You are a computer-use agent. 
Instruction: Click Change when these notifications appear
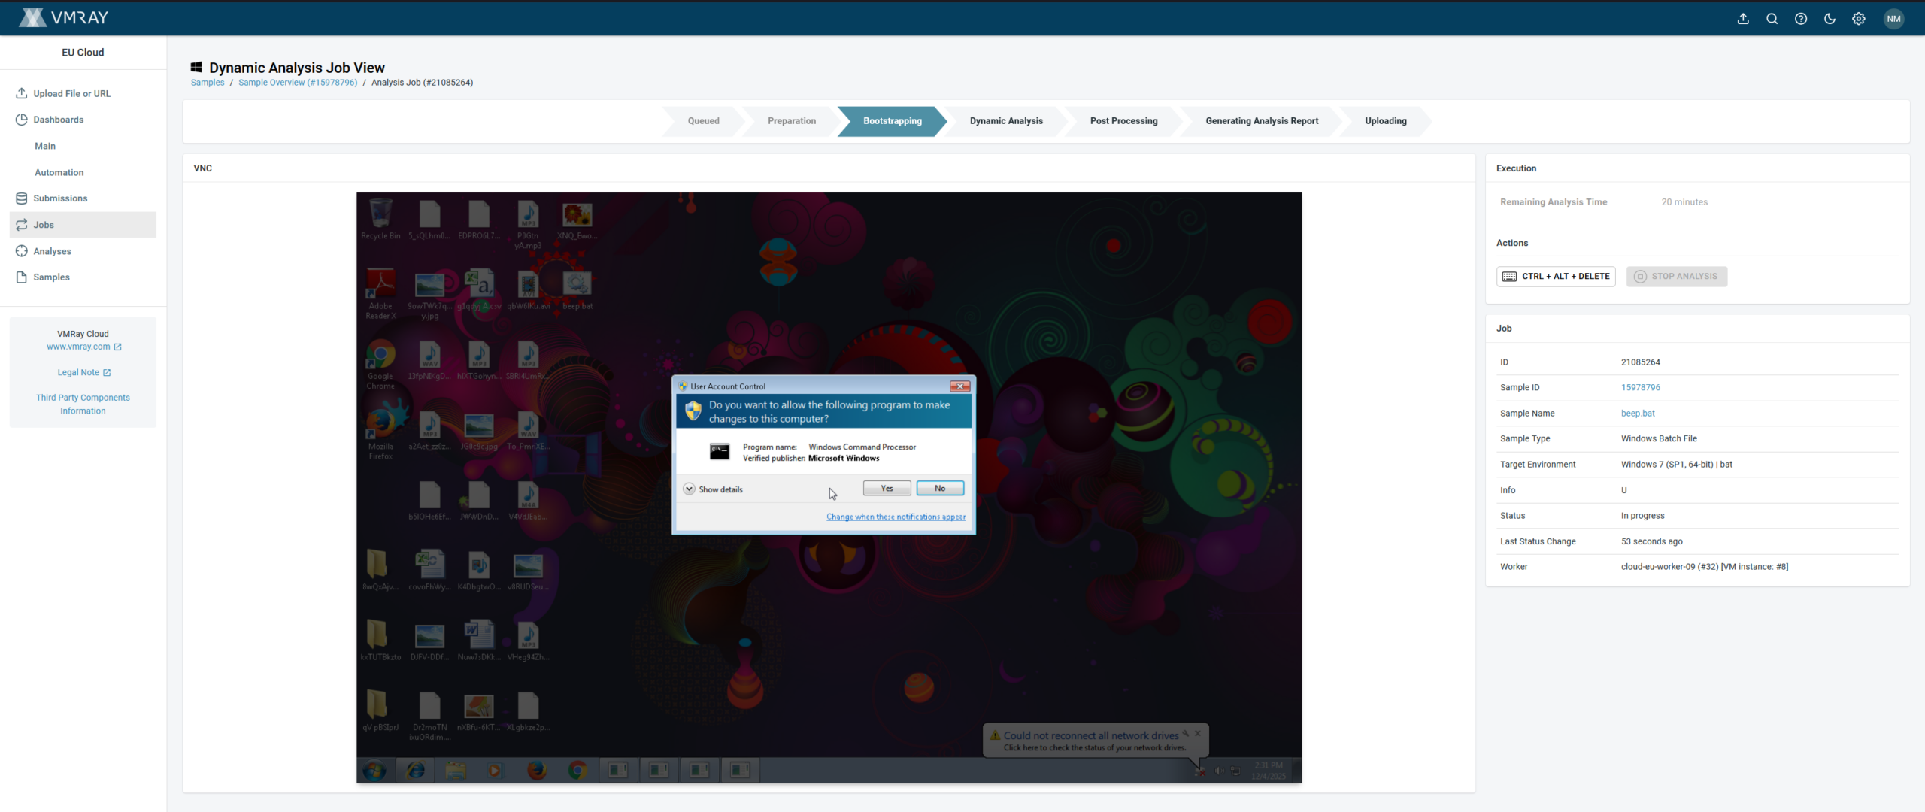coord(896,517)
